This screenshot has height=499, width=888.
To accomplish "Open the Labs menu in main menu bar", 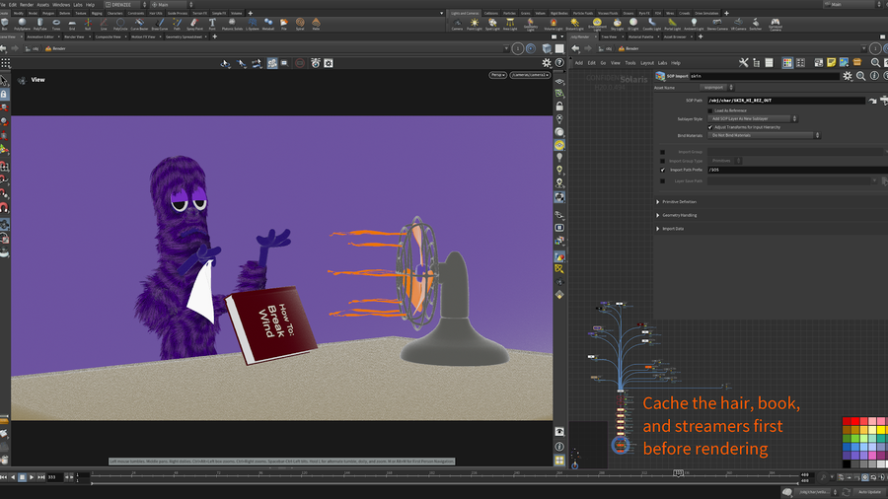I will click(x=78, y=5).
